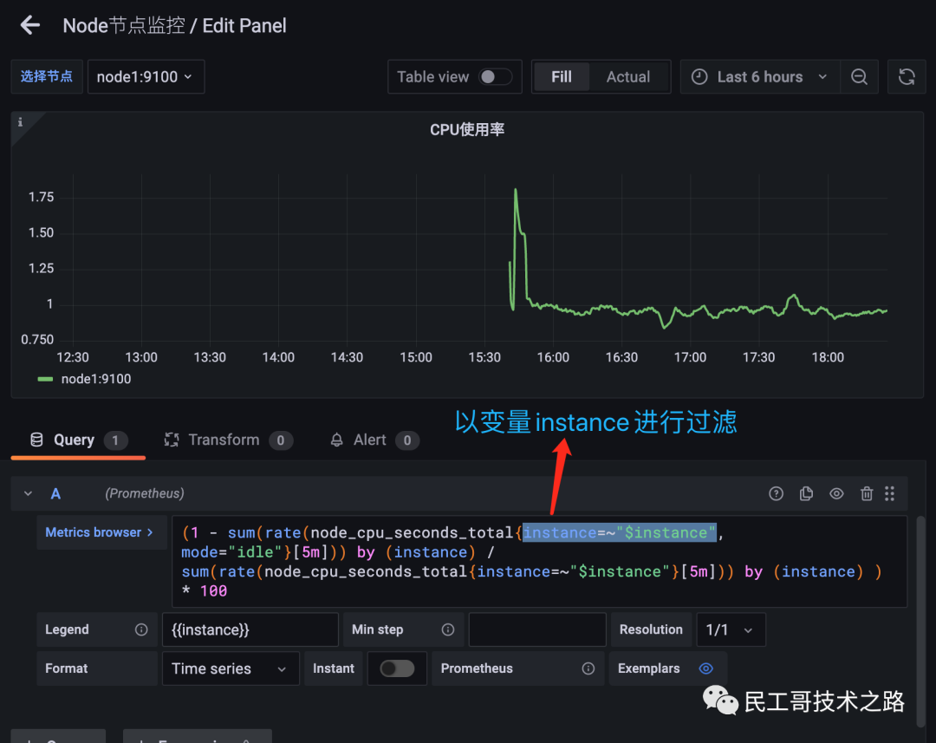
Task: Select the Actual display mode
Action: (x=628, y=76)
